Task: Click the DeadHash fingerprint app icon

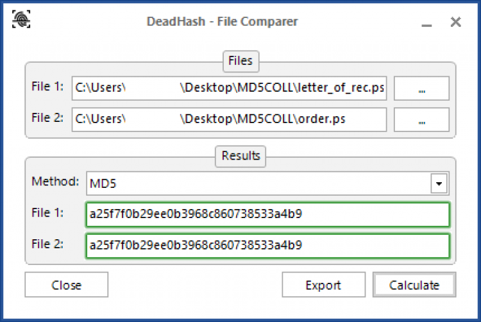Action: pyautogui.click(x=21, y=19)
